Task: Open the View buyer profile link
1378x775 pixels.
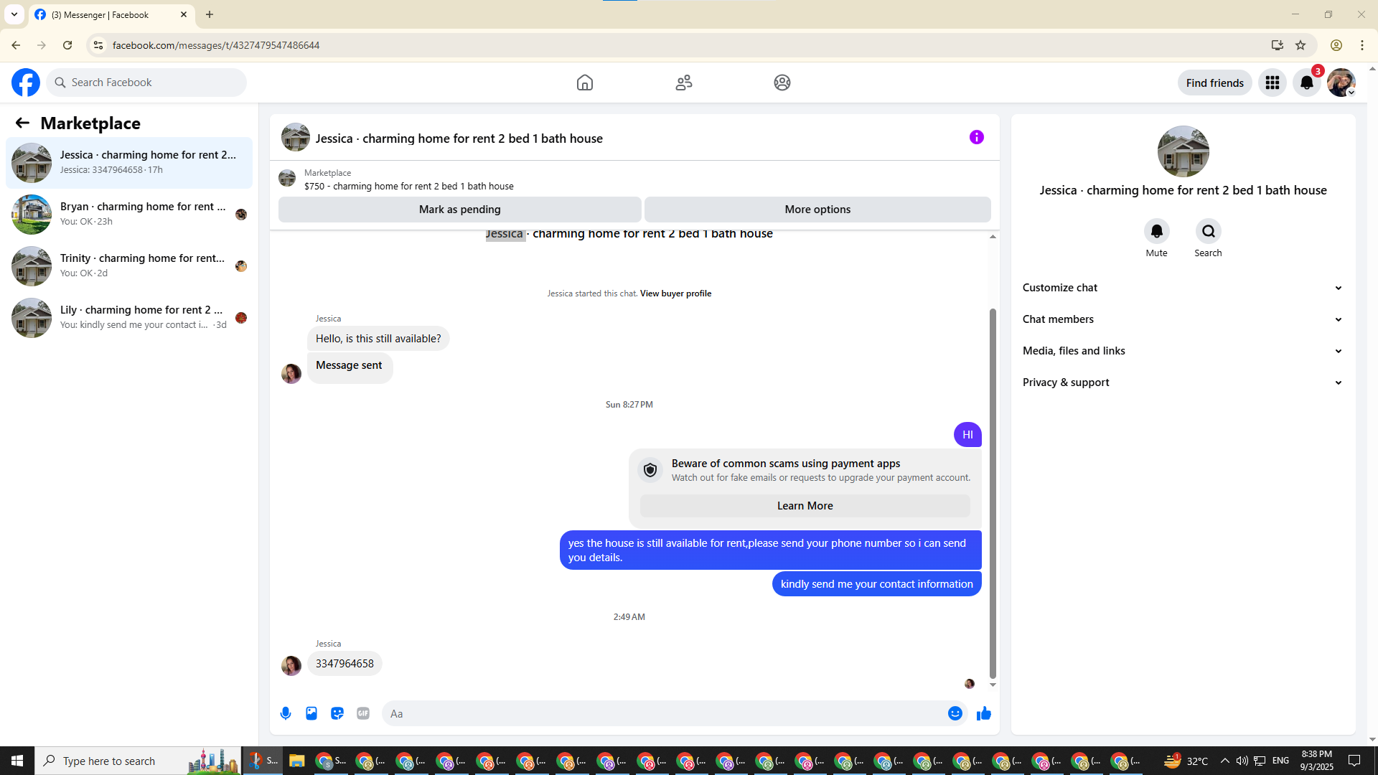Action: (x=675, y=293)
